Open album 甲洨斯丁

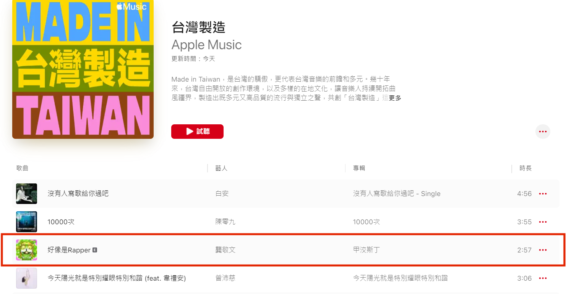(x=367, y=250)
